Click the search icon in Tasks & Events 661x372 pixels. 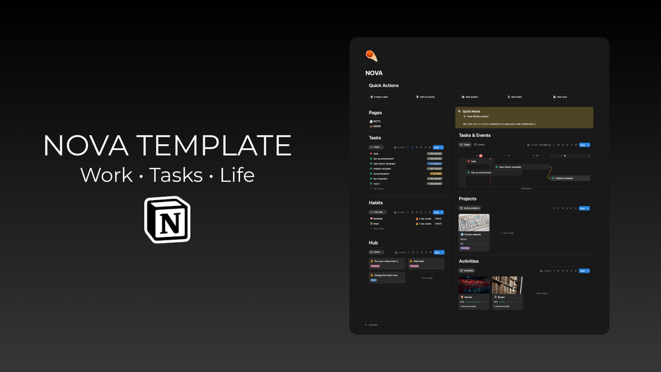coord(568,145)
